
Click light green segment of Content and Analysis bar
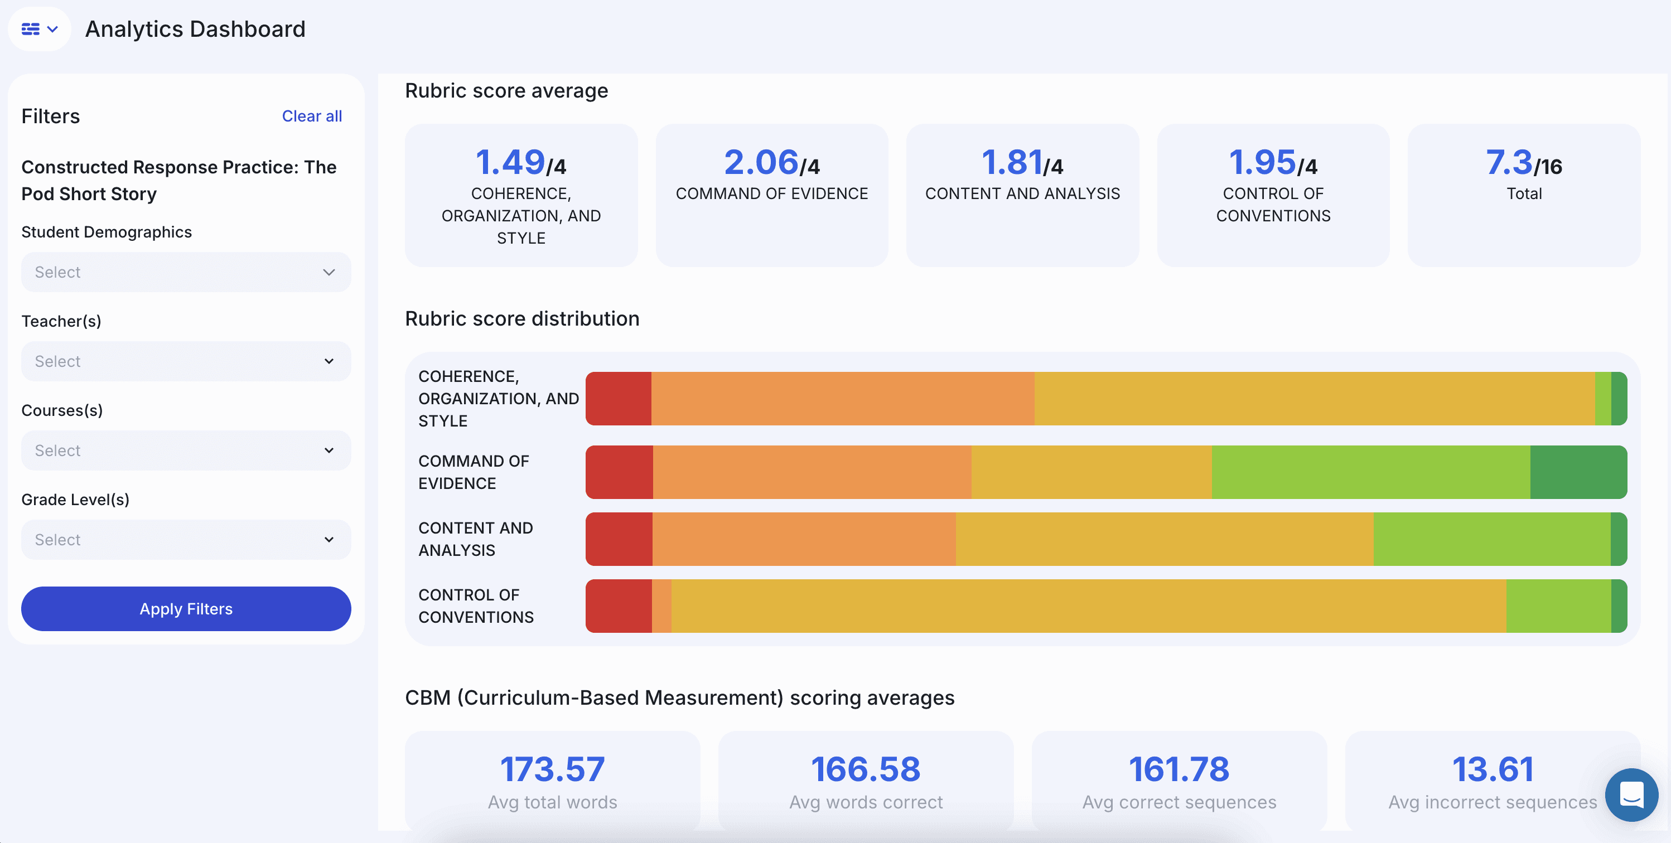point(1491,539)
